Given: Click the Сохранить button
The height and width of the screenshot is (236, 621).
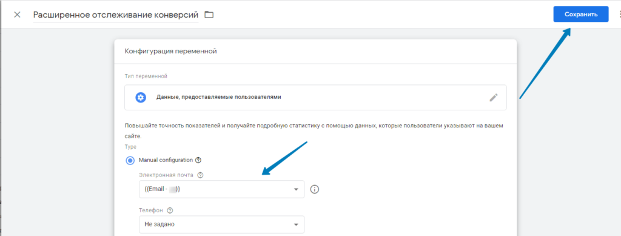Looking at the screenshot, I should 580,14.
